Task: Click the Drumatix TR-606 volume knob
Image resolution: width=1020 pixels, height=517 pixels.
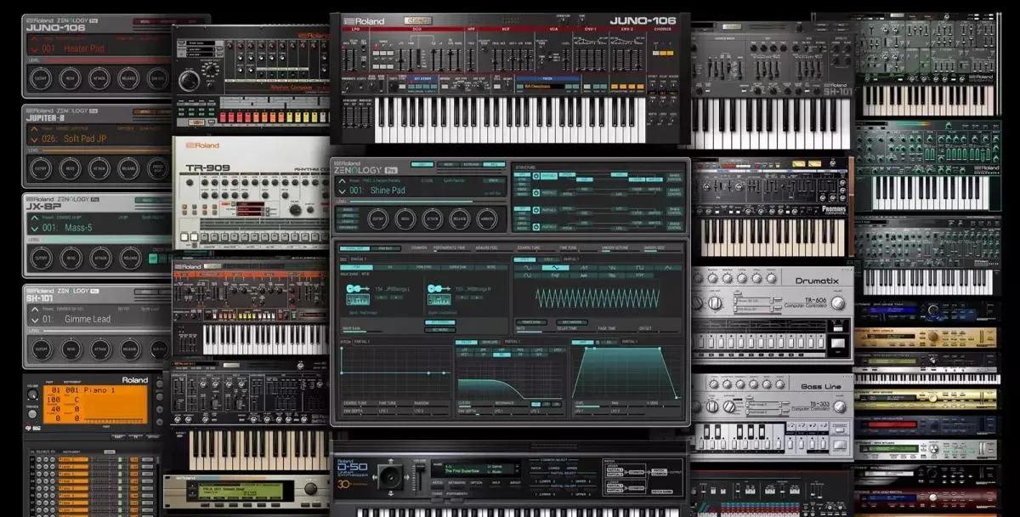Action: (x=838, y=301)
